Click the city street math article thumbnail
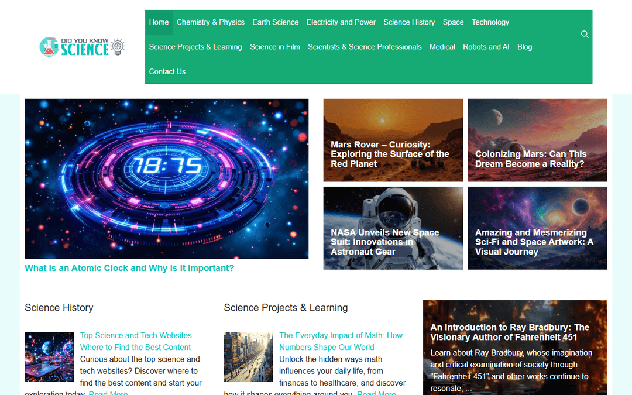 [x=248, y=357]
